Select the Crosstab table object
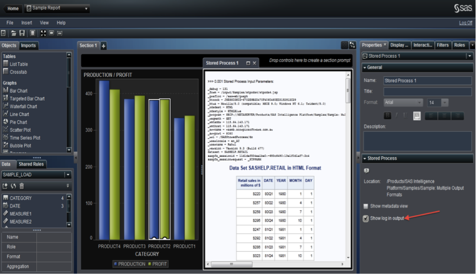The image size is (476, 274). pyautogui.click(x=18, y=72)
